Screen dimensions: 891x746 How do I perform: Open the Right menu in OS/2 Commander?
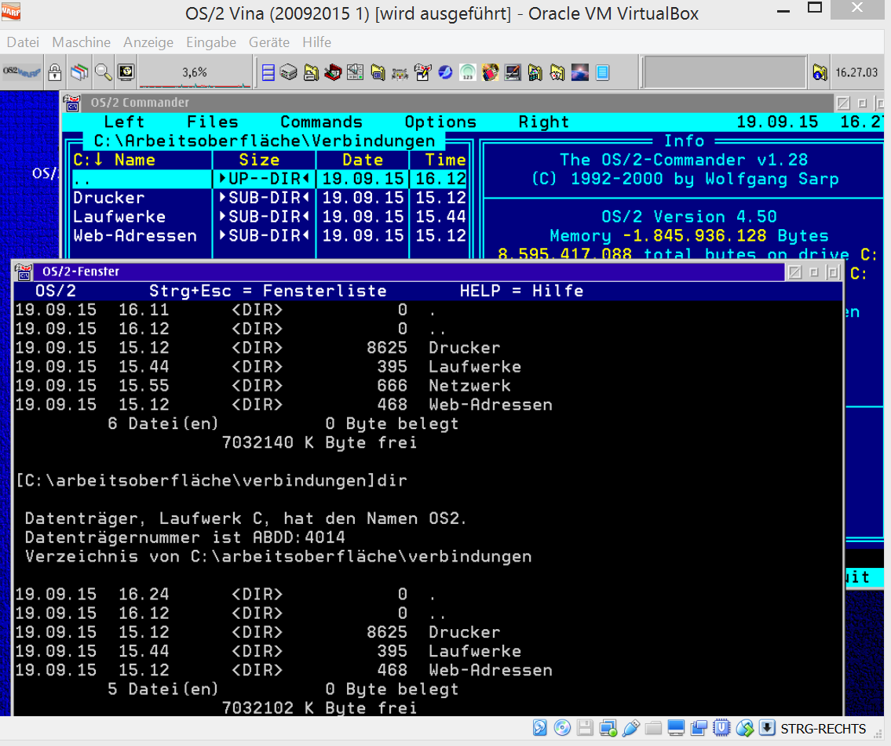pyautogui.click(x=544, y=122)
